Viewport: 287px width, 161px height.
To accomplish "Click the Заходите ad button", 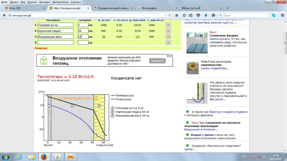I will pos(157,61).
